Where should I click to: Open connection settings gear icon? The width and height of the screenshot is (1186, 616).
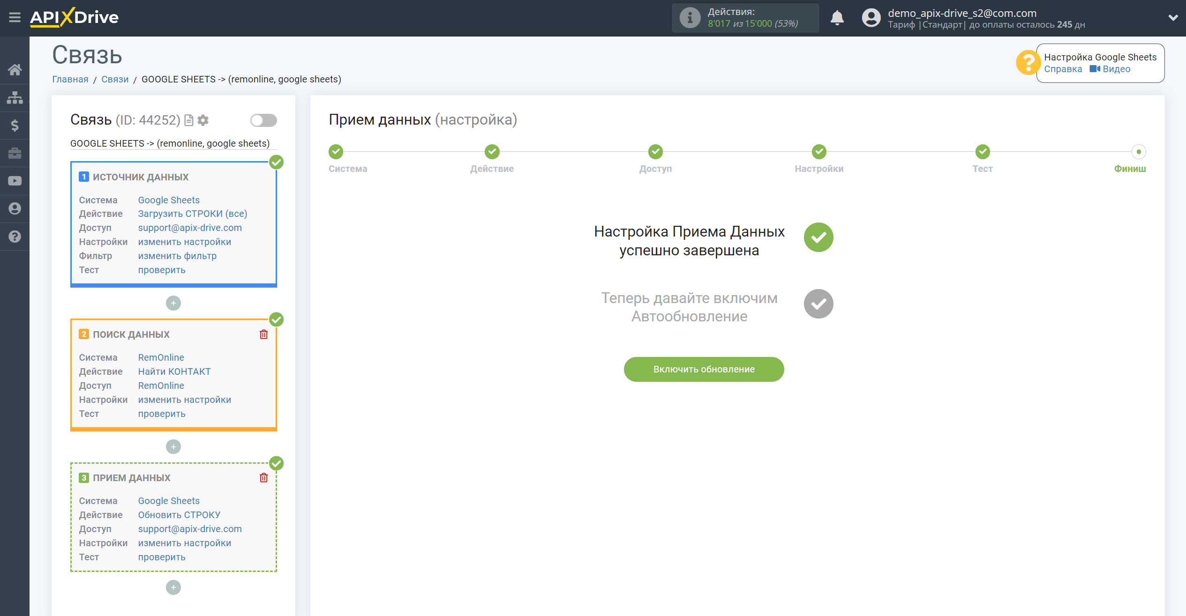coord(203,120)
